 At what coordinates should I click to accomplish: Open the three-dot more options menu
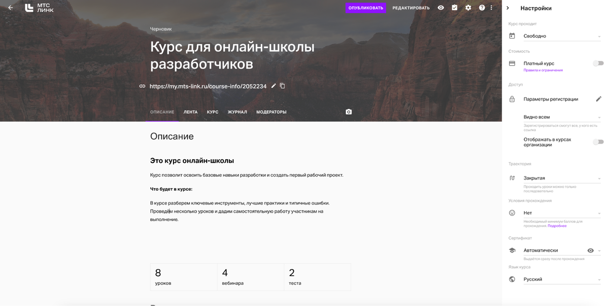pyautogui.click(x=491, y=8)
